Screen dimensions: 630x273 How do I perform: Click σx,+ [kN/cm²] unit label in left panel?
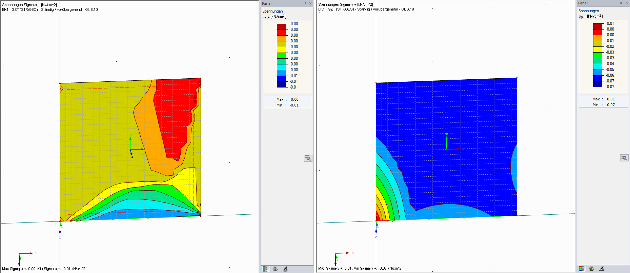(274, 17)
